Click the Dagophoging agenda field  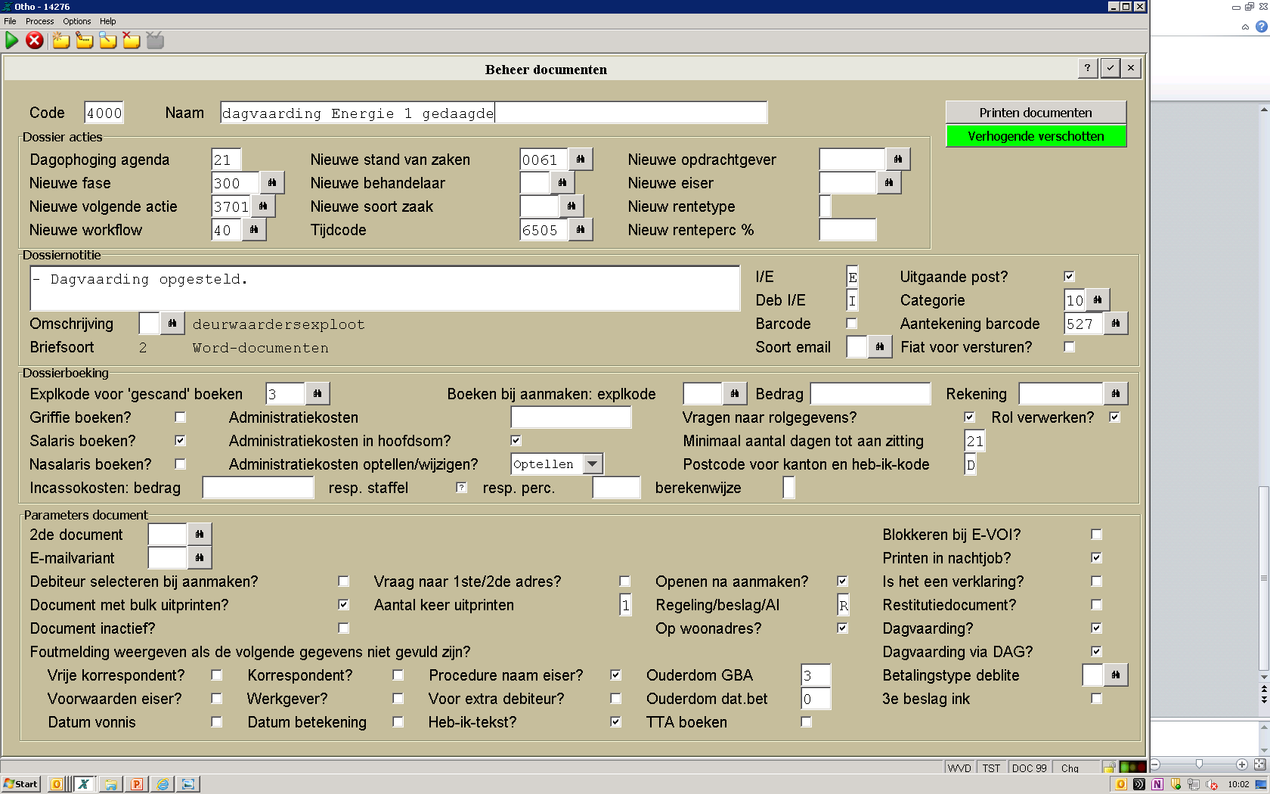226,160
